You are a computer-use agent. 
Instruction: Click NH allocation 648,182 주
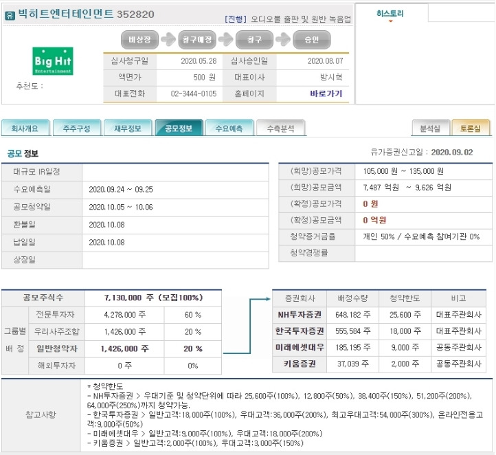click(x=352, y=315)
